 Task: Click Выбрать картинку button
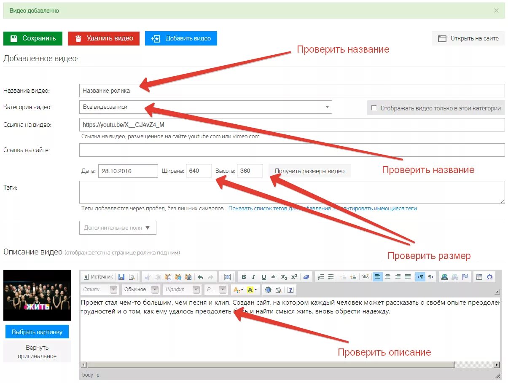click(37, 332)
